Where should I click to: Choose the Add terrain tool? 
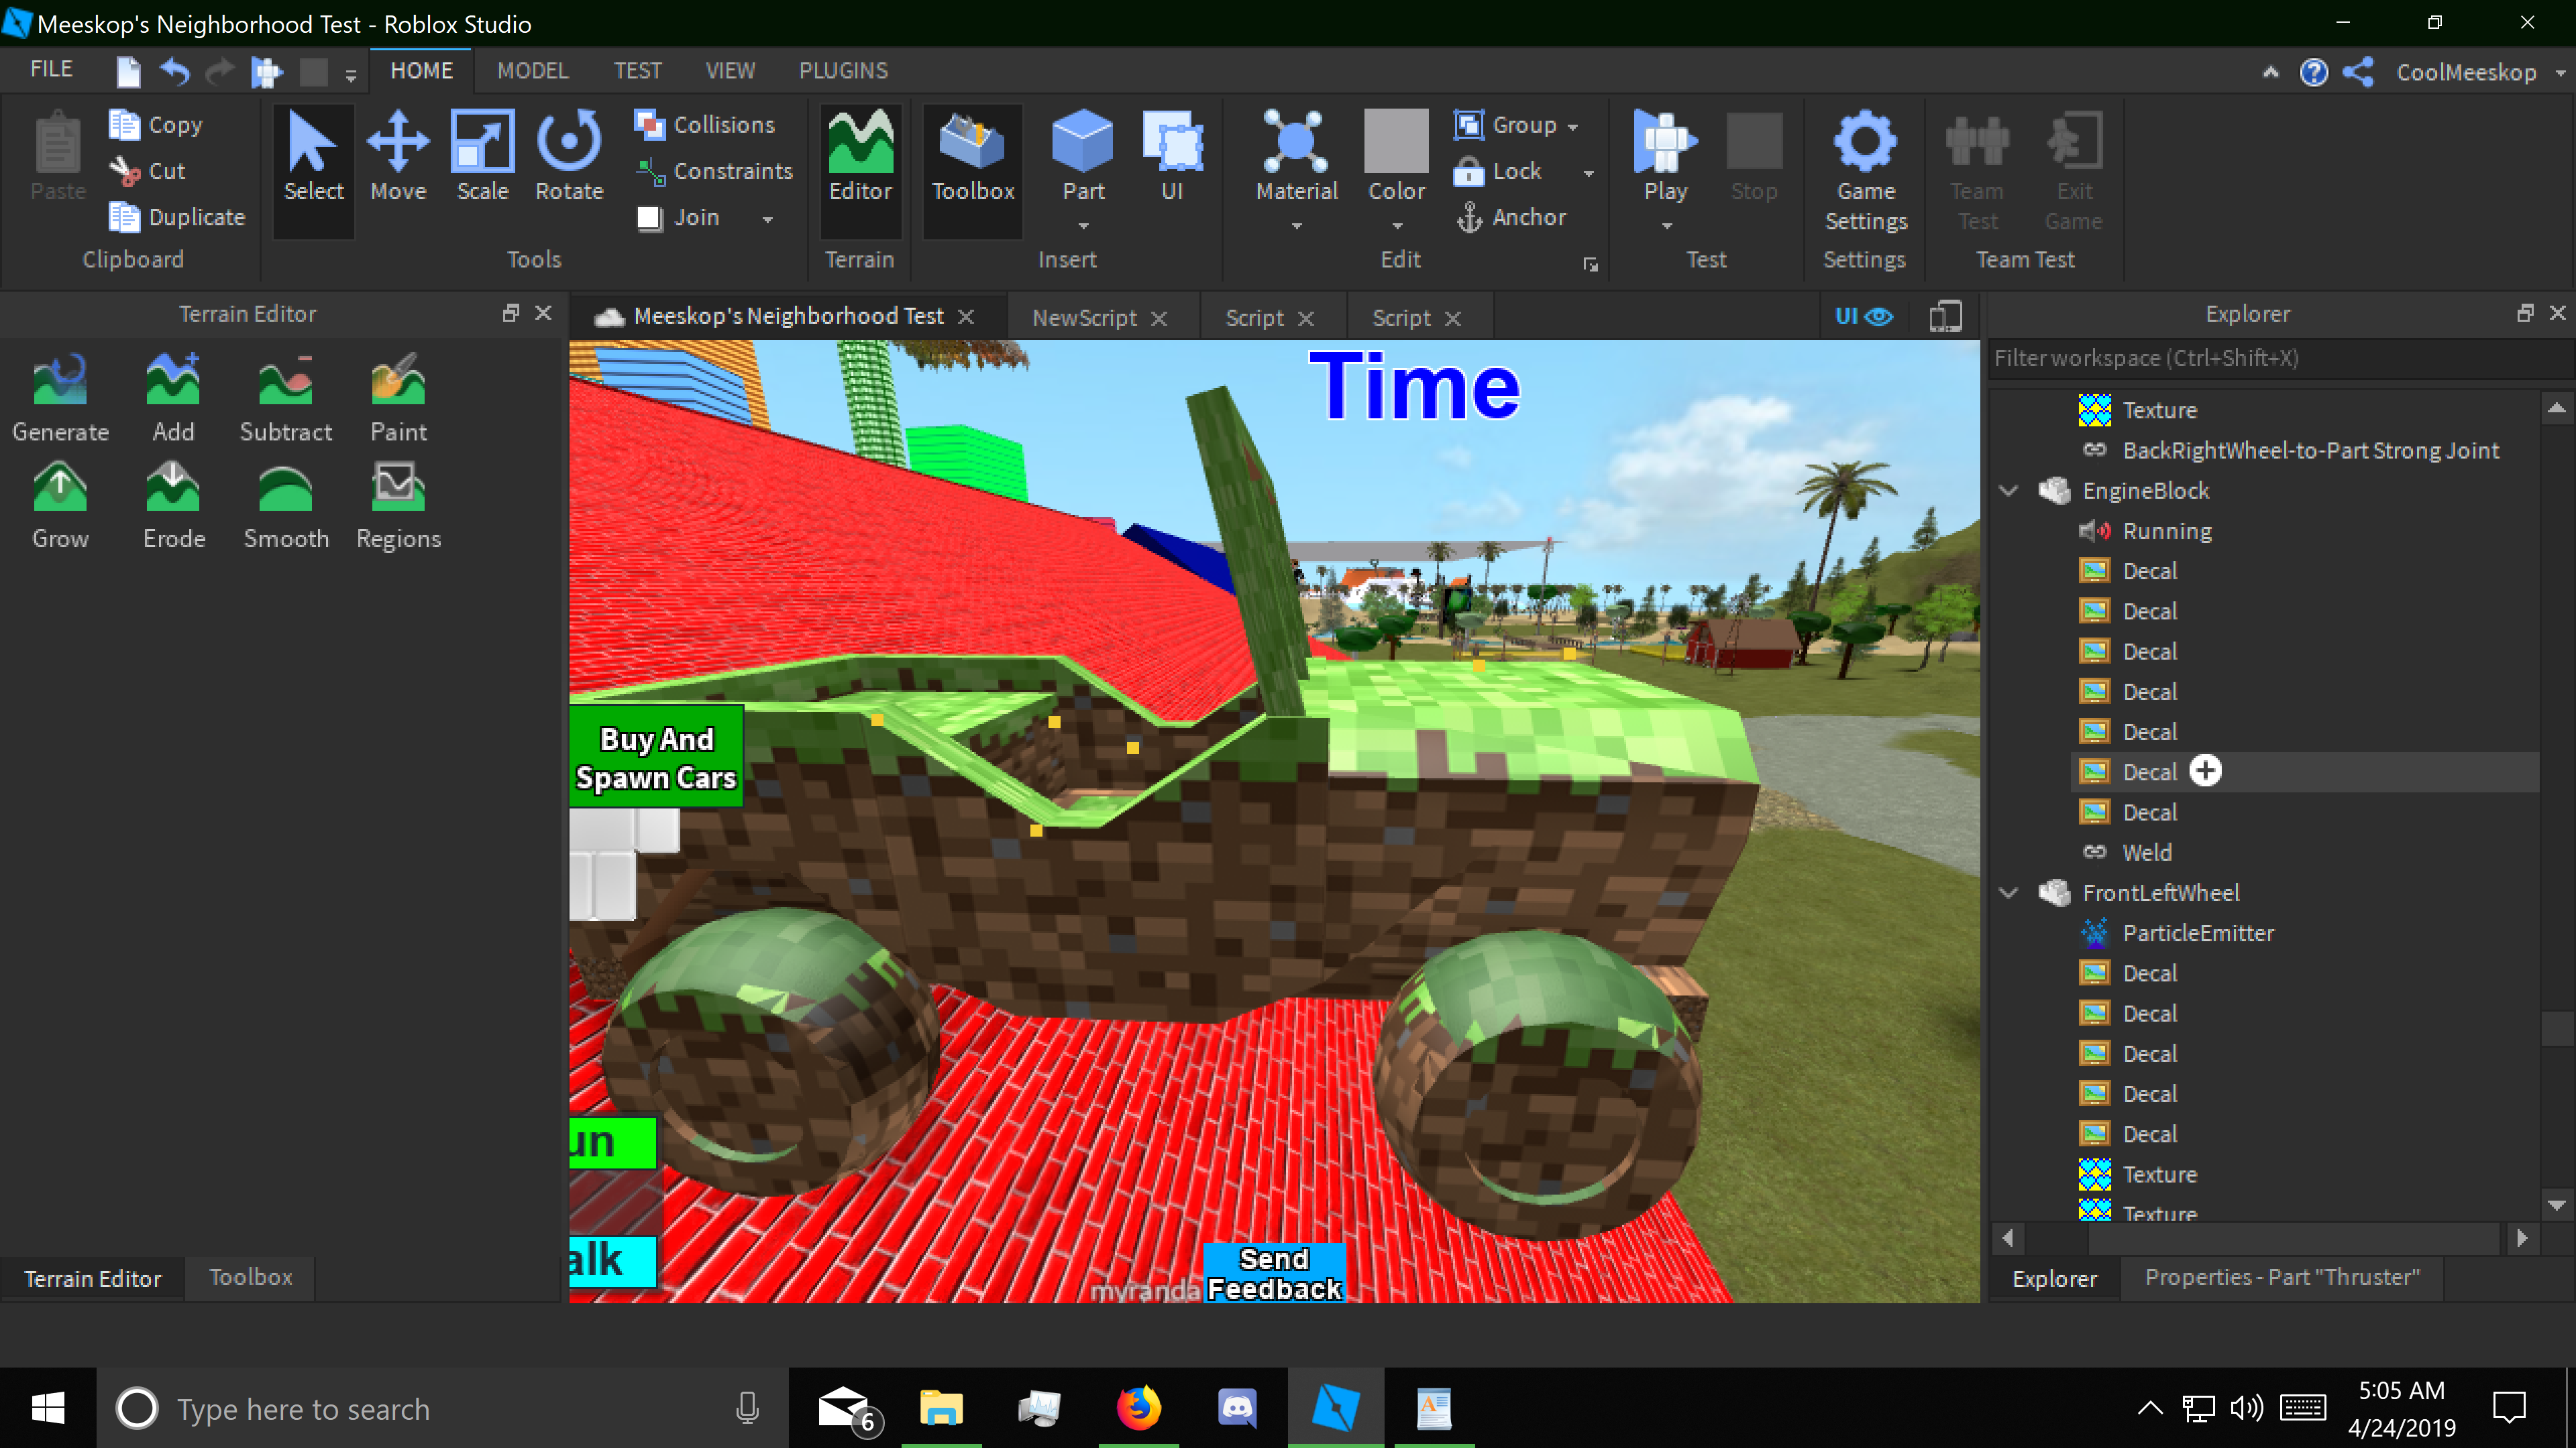pyautogui.click(x=173, y=398)
